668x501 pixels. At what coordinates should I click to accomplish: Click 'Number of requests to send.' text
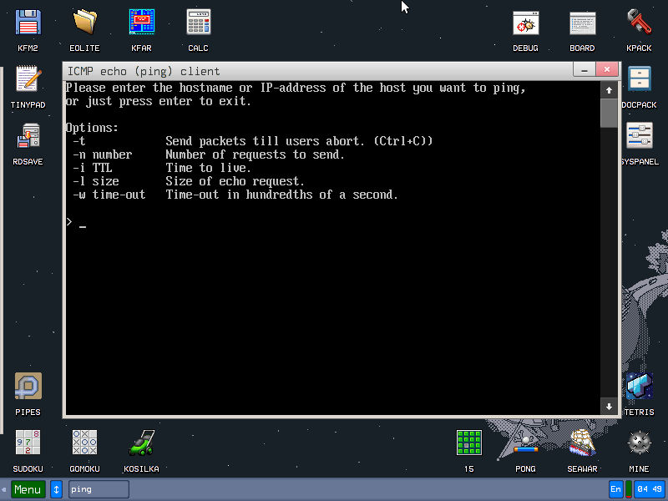pos(255,154)
